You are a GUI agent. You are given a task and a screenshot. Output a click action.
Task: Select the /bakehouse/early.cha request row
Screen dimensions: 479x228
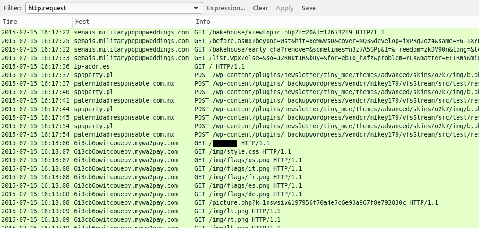(x=224, y=49)
